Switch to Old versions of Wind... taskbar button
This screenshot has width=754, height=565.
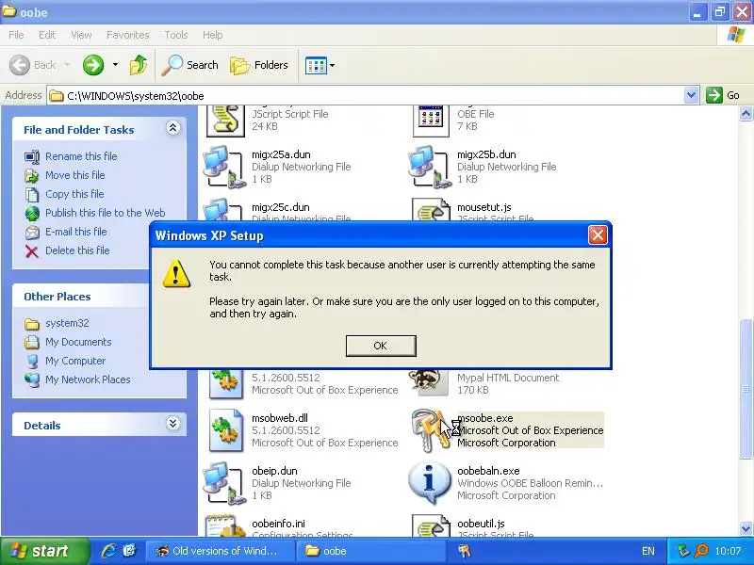click(220, 551)
